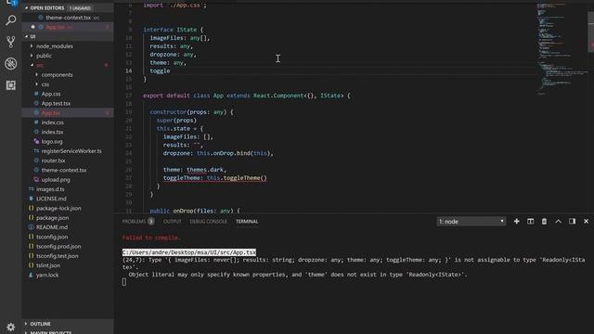Open registerServiceWorker.ts file

pos(71,150)
